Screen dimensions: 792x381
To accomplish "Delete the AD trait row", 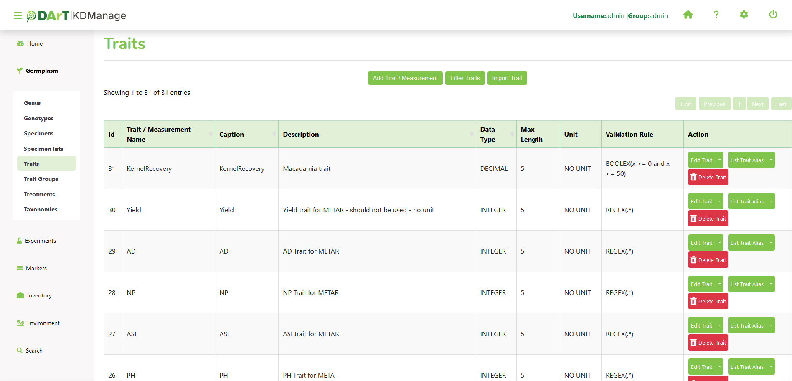I will click(x=708, y=260).
